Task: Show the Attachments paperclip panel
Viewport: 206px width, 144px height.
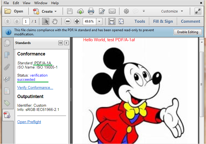Action: tap(7, 67)
